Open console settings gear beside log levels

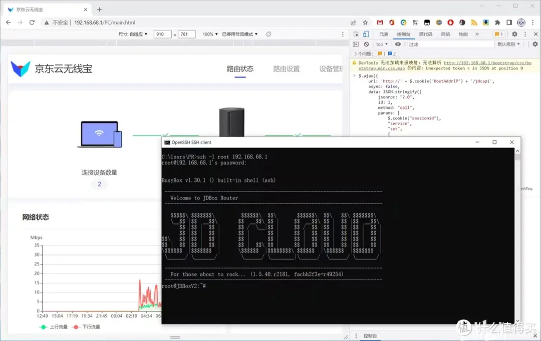pos(535,44)
